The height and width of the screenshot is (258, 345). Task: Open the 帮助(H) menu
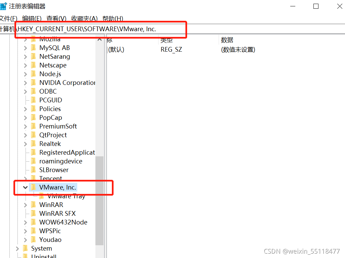pos(113,18)
